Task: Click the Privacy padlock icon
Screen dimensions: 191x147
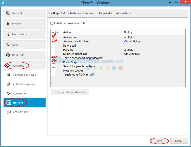Action: click(x=8, y=24)
